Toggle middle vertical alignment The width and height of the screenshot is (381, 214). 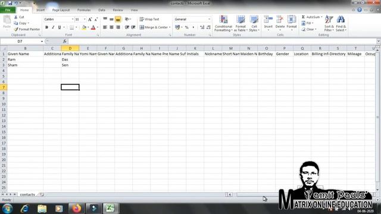coord(111,19)
